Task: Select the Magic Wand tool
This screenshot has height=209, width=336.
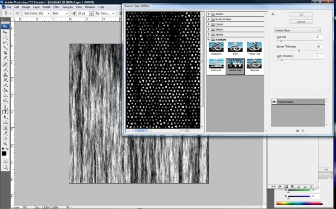Action: click(5, 48)
